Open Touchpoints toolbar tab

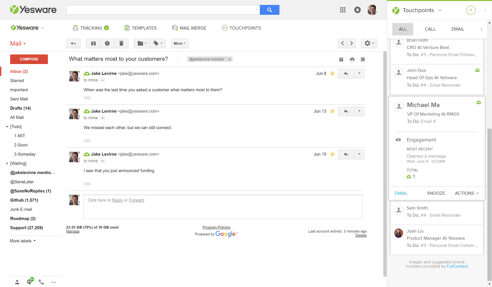pos(241,28)
